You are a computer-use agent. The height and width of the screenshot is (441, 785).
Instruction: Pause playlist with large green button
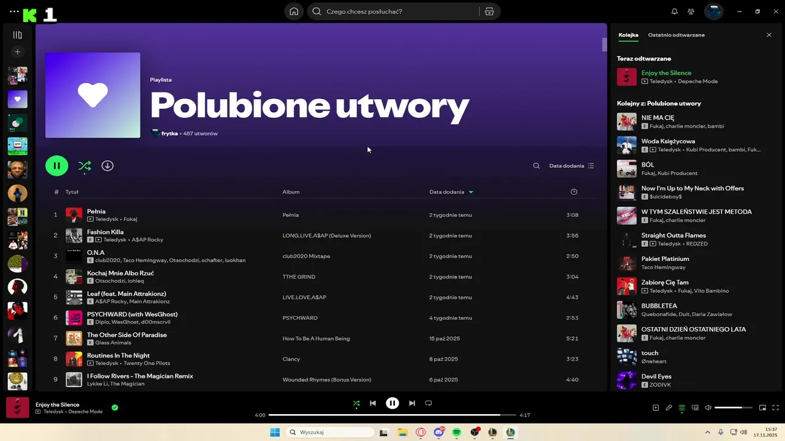coord(57,165)
